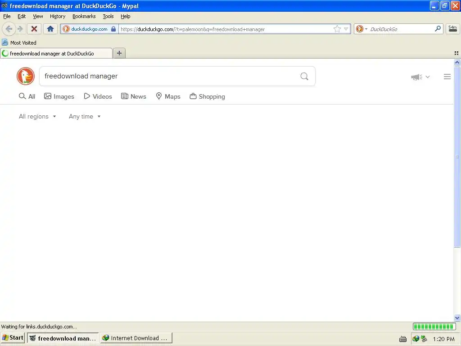Open the Most Visited bookmarks folder

pos(19,43)
